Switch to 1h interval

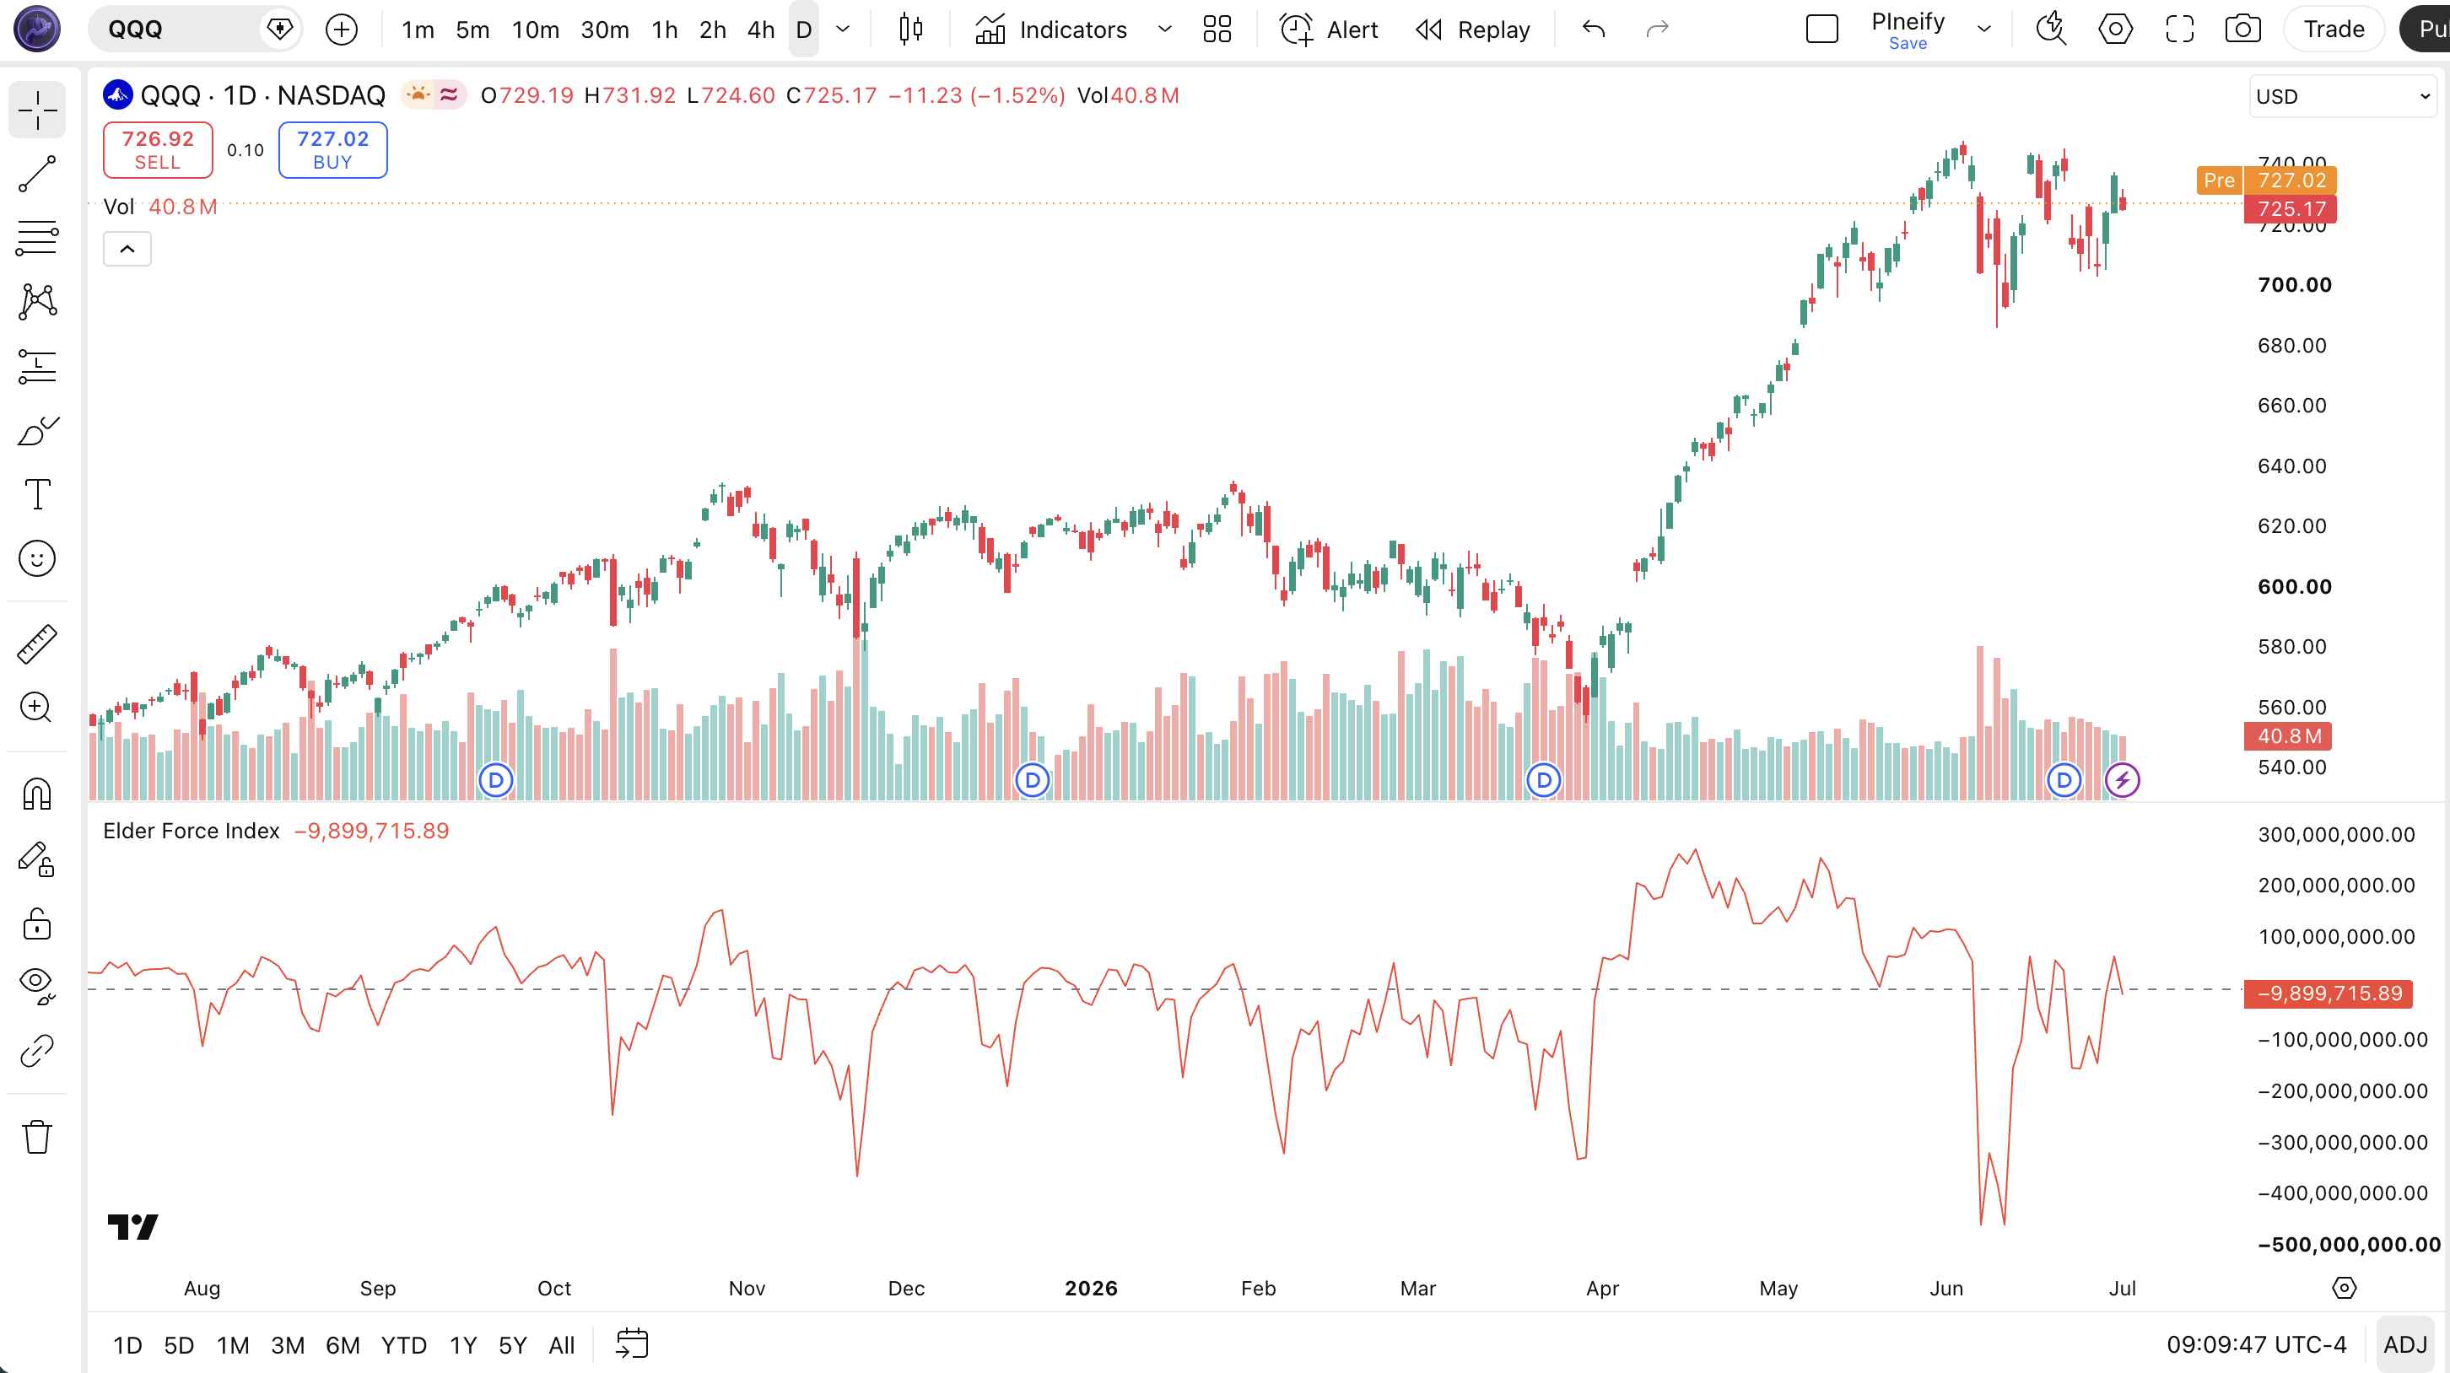[665, 30]
